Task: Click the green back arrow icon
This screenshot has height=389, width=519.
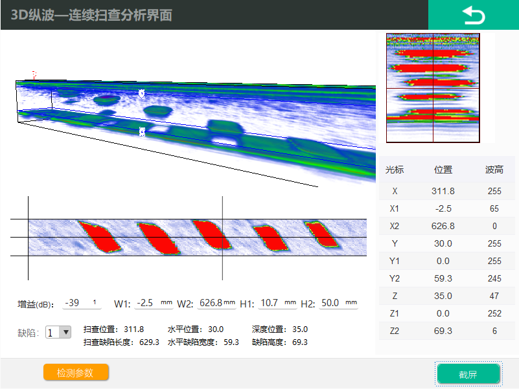Action: [x=474, y=15]
